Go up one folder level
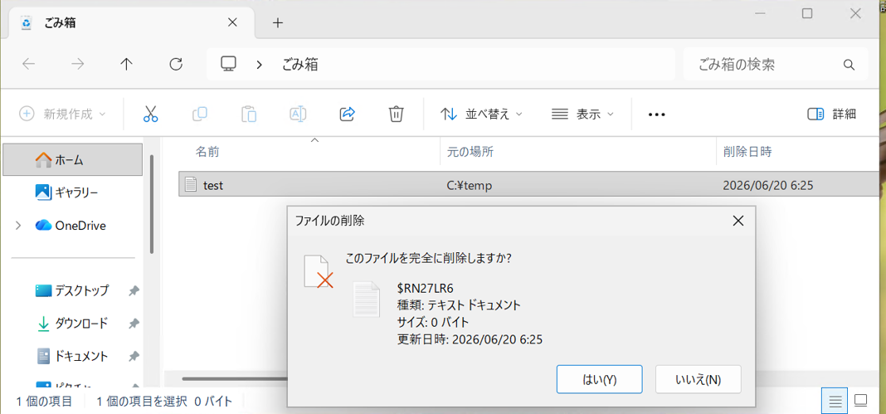 pos(127,65)
